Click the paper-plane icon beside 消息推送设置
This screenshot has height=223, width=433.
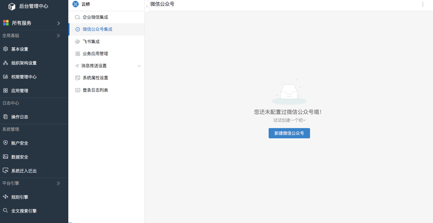(77, 66)
